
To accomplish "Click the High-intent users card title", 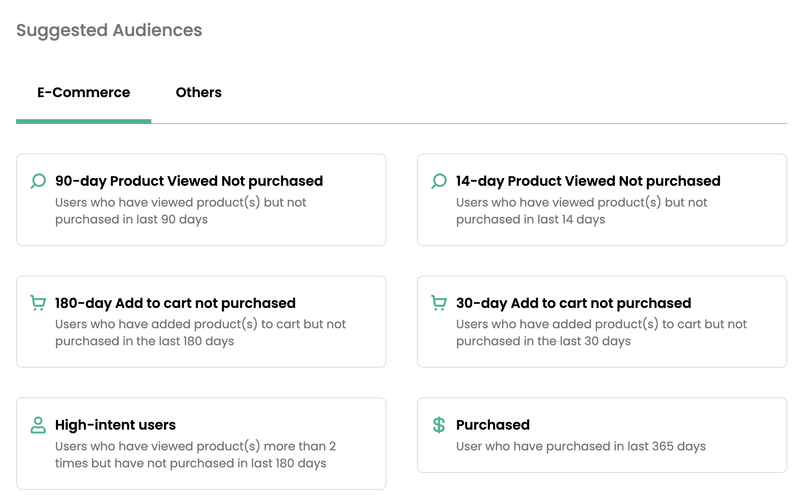I will (x=115, y=425).
